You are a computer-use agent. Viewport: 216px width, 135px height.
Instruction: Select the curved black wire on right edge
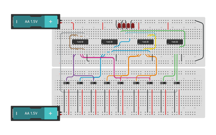click(x=203, y=41)
